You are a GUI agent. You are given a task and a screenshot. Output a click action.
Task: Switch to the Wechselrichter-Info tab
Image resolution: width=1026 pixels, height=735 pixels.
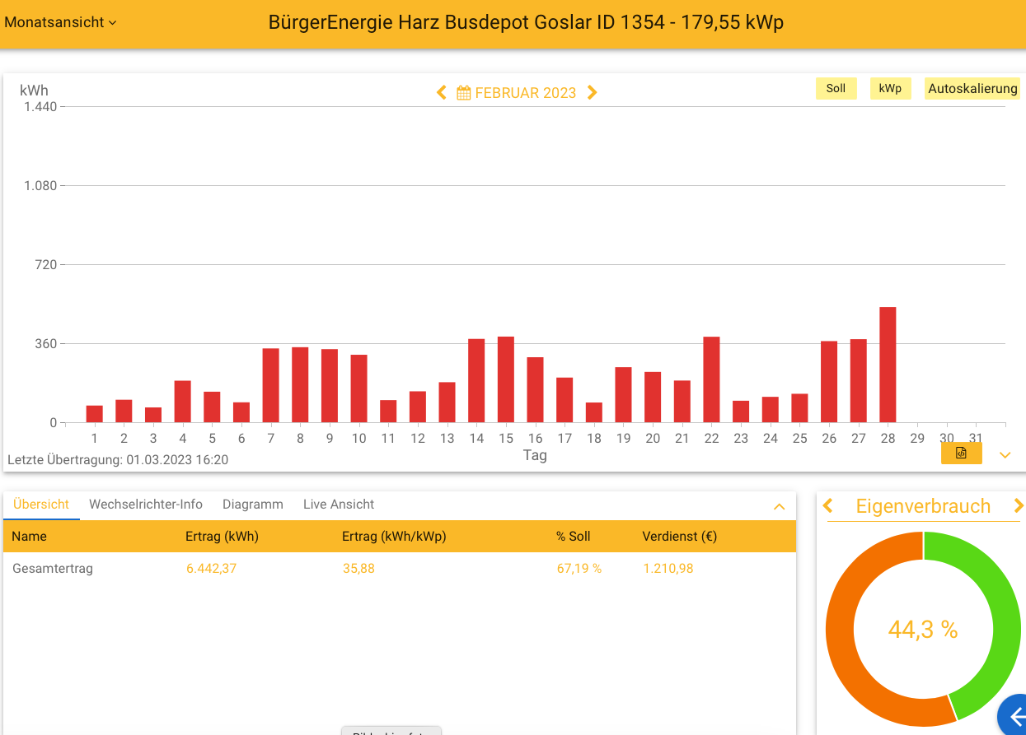(146, 505)
